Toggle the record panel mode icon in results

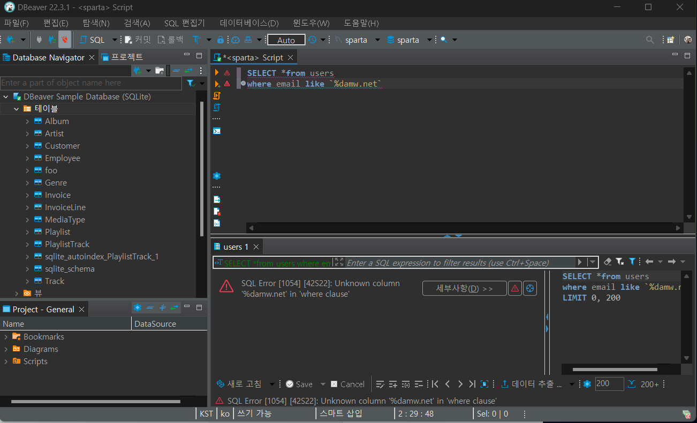[x=484, y=384]
